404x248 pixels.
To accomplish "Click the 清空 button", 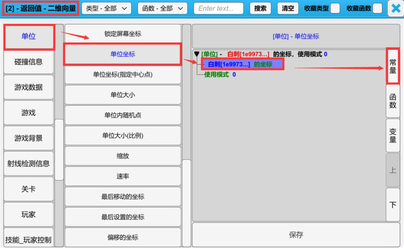I will click(288, 9).
